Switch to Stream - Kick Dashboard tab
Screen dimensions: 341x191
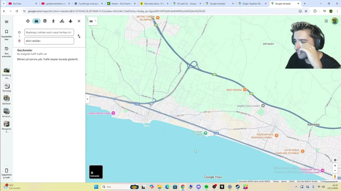coord(121,4)
